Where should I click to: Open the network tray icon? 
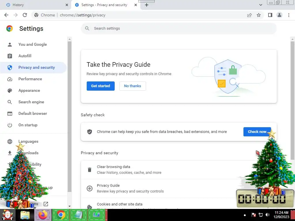[261, 215]
